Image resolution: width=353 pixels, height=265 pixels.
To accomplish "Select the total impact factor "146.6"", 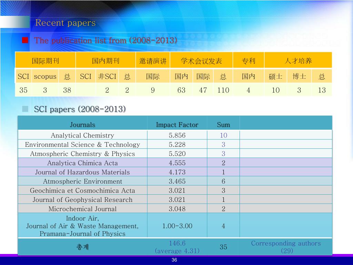I will point(178,243).
